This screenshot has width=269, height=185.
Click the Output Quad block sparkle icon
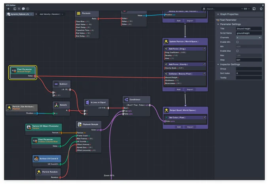point(166,110)
